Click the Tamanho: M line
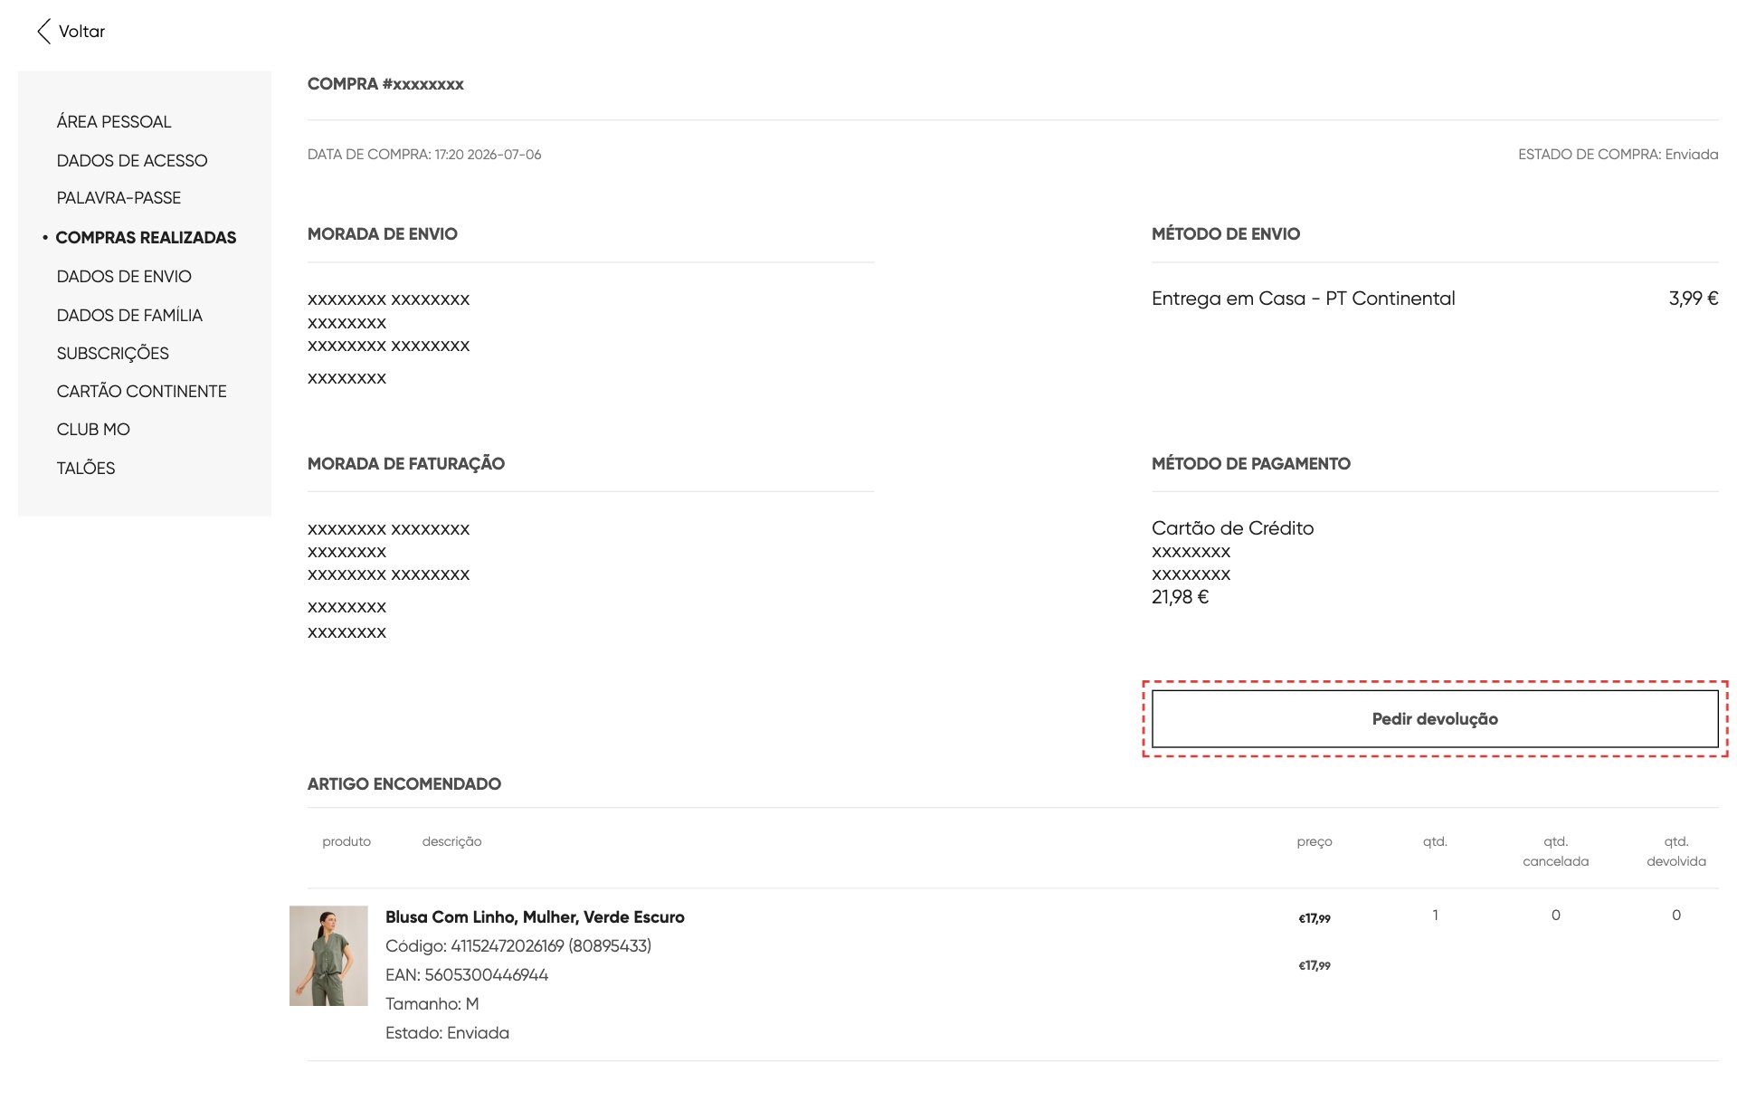The image size is (1737, 1110). click(432, 1004)
